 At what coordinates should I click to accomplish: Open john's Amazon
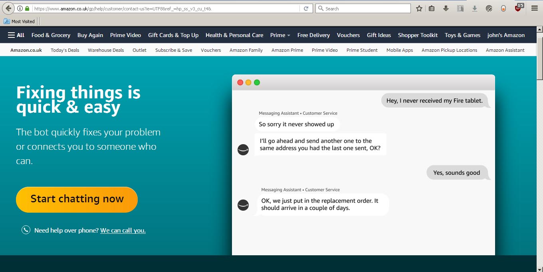click(x=506, y=35)
